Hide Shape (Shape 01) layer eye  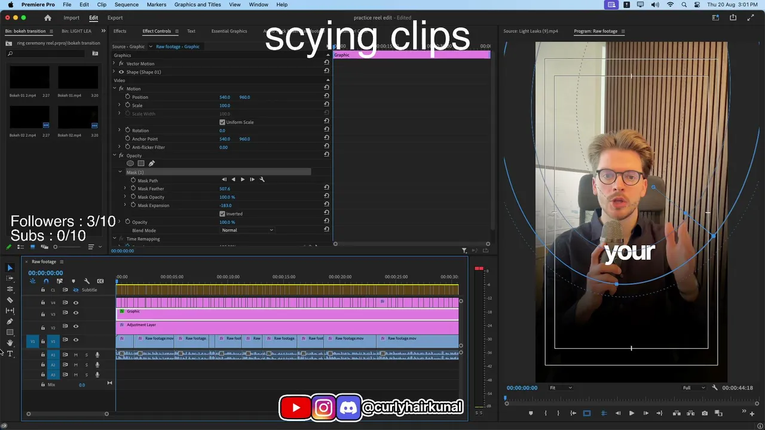point(121,72)
